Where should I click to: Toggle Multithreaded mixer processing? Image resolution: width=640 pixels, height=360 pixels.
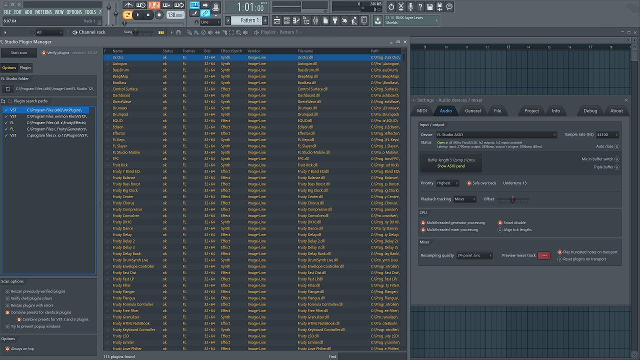click(423, 230)
